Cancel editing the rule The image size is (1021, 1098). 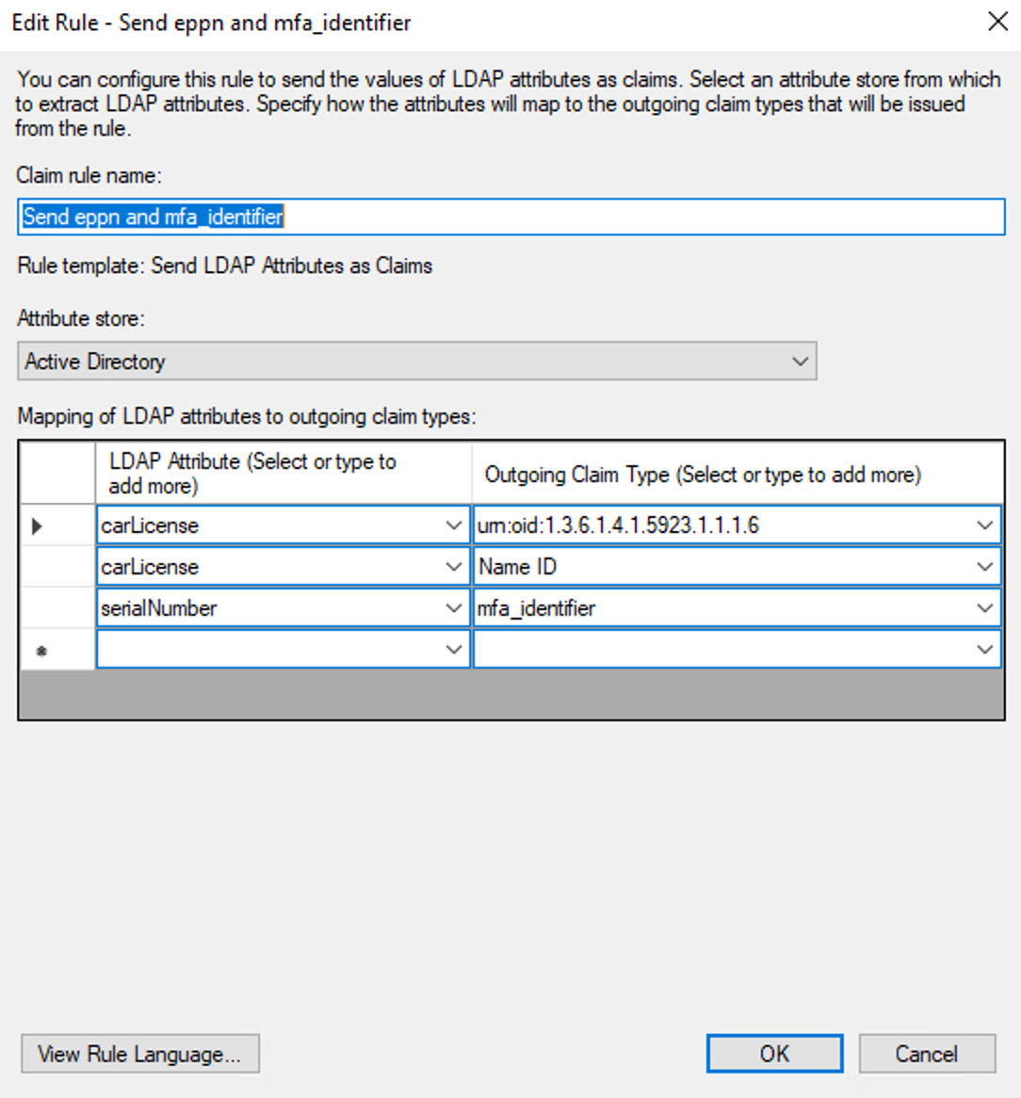926,1054
